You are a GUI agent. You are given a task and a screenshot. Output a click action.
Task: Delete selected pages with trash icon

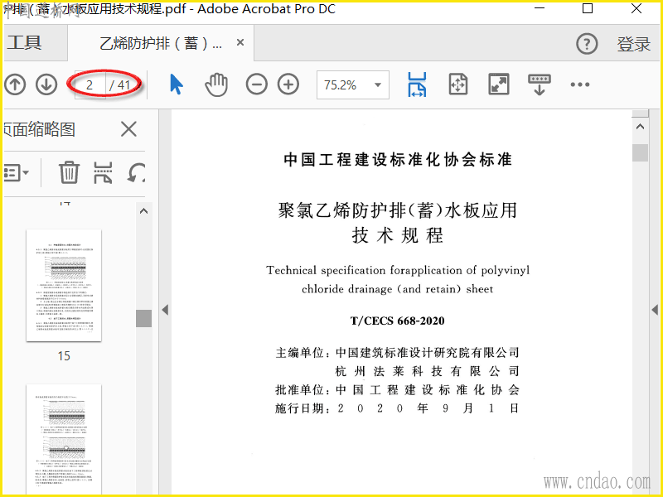[x=69, y=172]
